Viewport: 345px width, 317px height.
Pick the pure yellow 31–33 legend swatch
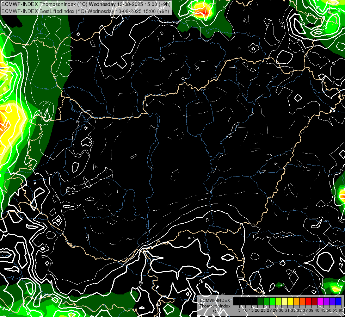(x=290, y=301)
